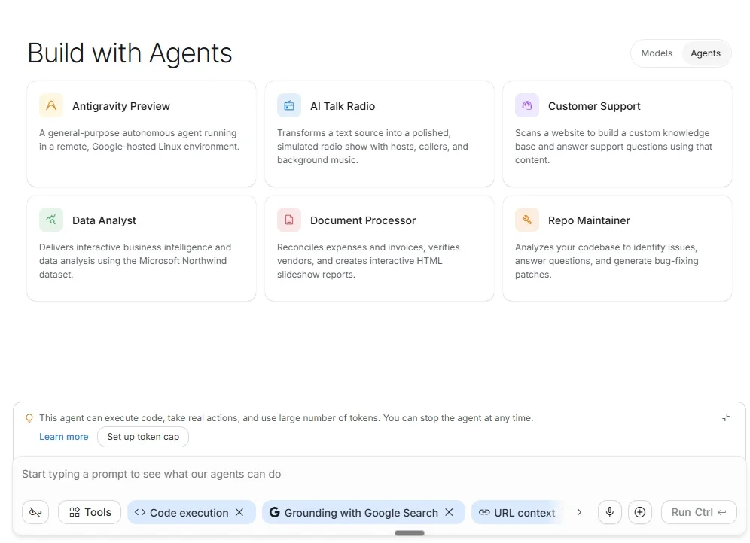This screenshot has width=750, height=543.
Task: Click the URL context link icon
Action: (484, 512)
